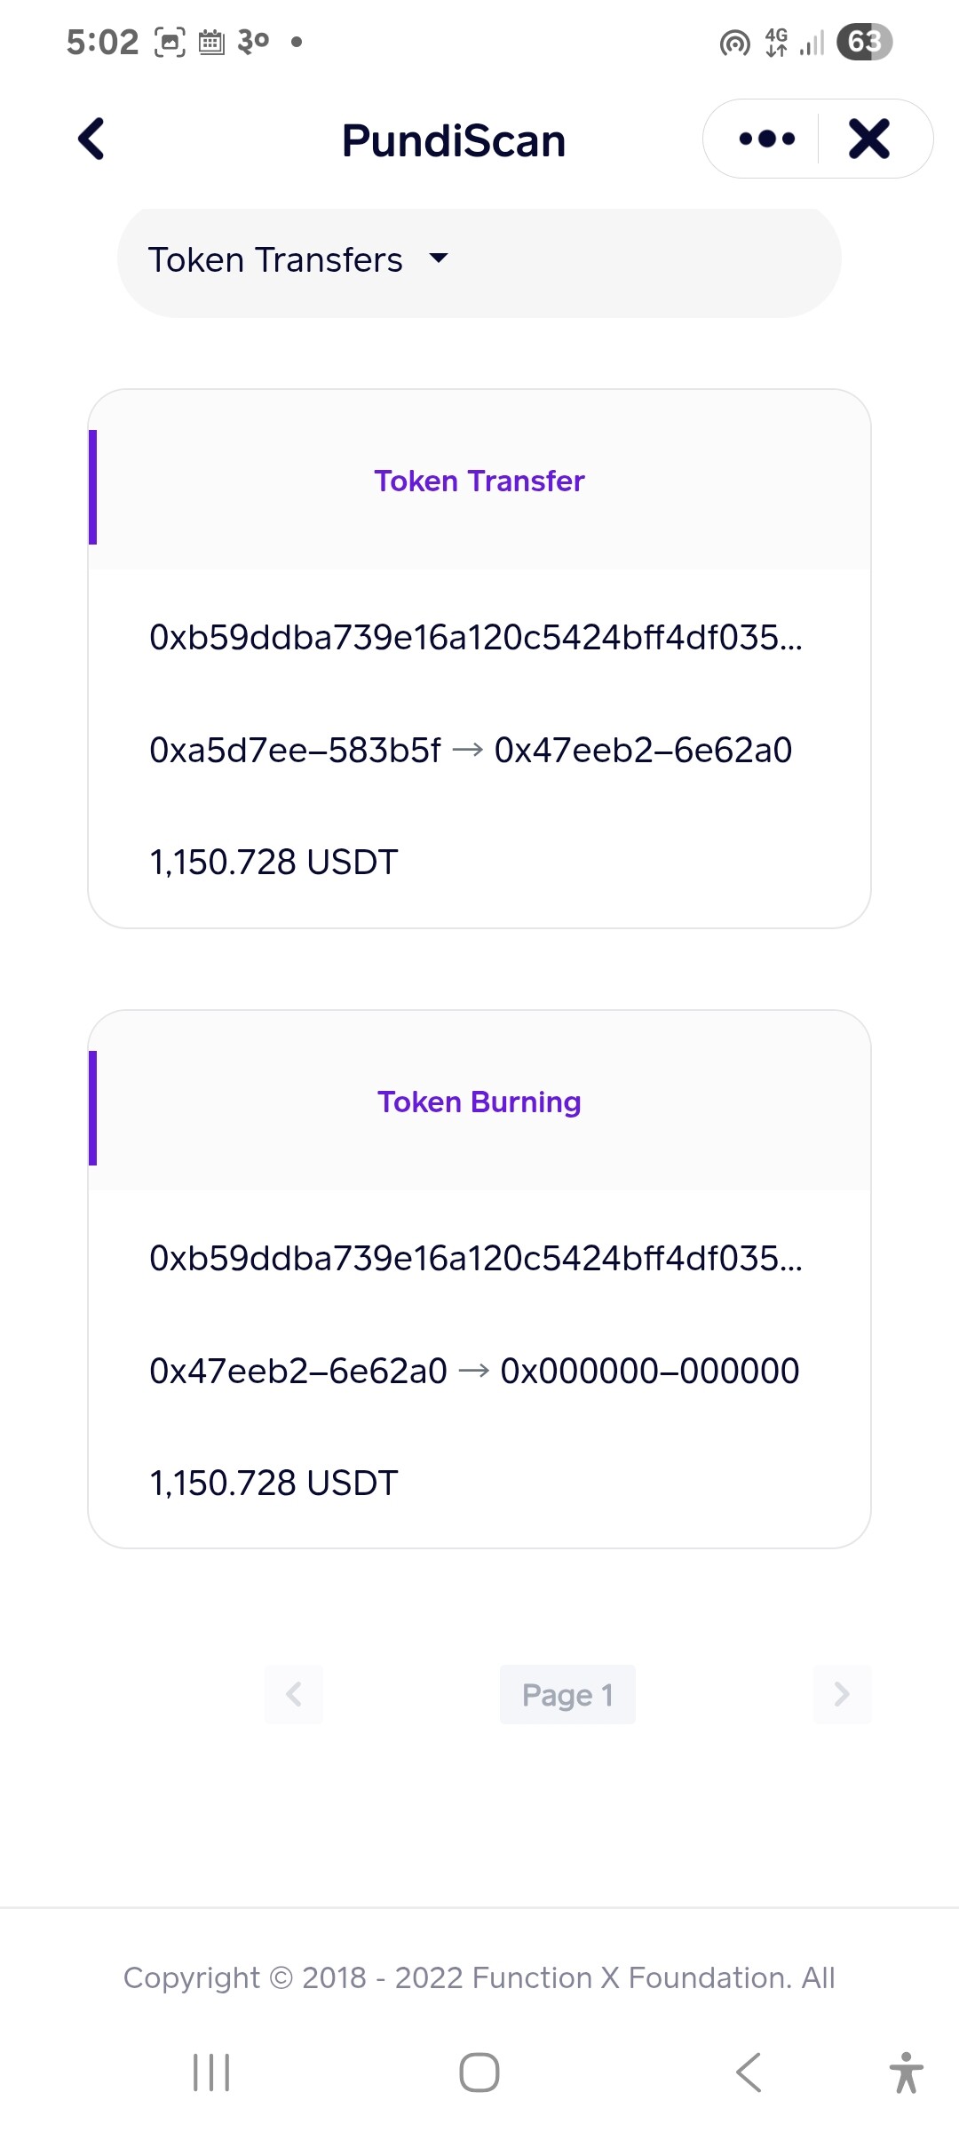
Task: Select the Token Burning card header
Action: pyautogui.click(x=479, y=1102)
